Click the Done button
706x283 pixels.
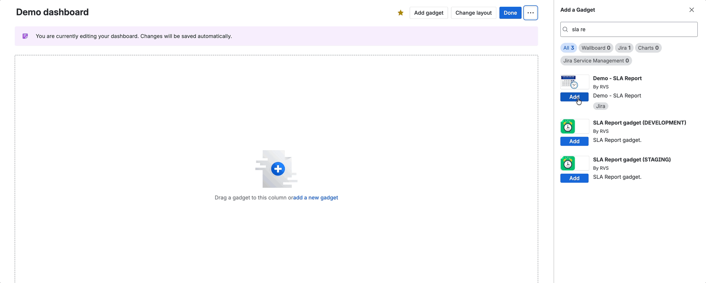pyautogui.click(x=510, y=13)
